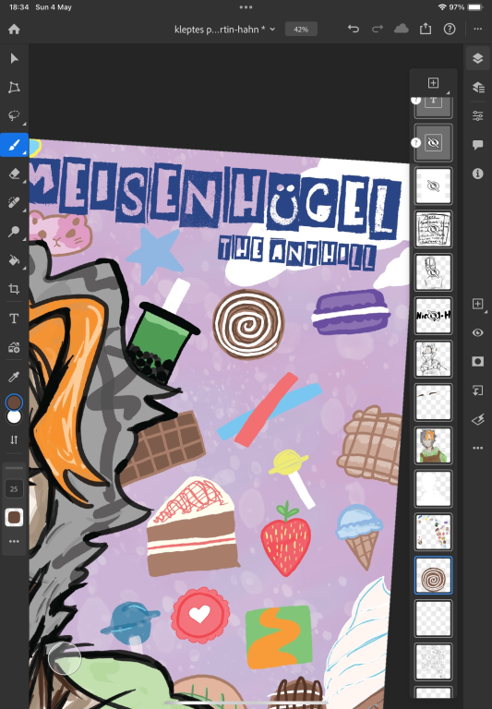Undo the last action

pos(354,30)
